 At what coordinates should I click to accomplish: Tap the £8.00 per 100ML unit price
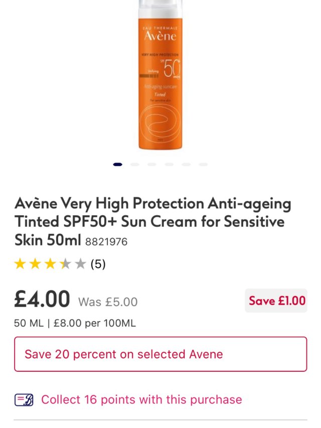coord(95,323)
